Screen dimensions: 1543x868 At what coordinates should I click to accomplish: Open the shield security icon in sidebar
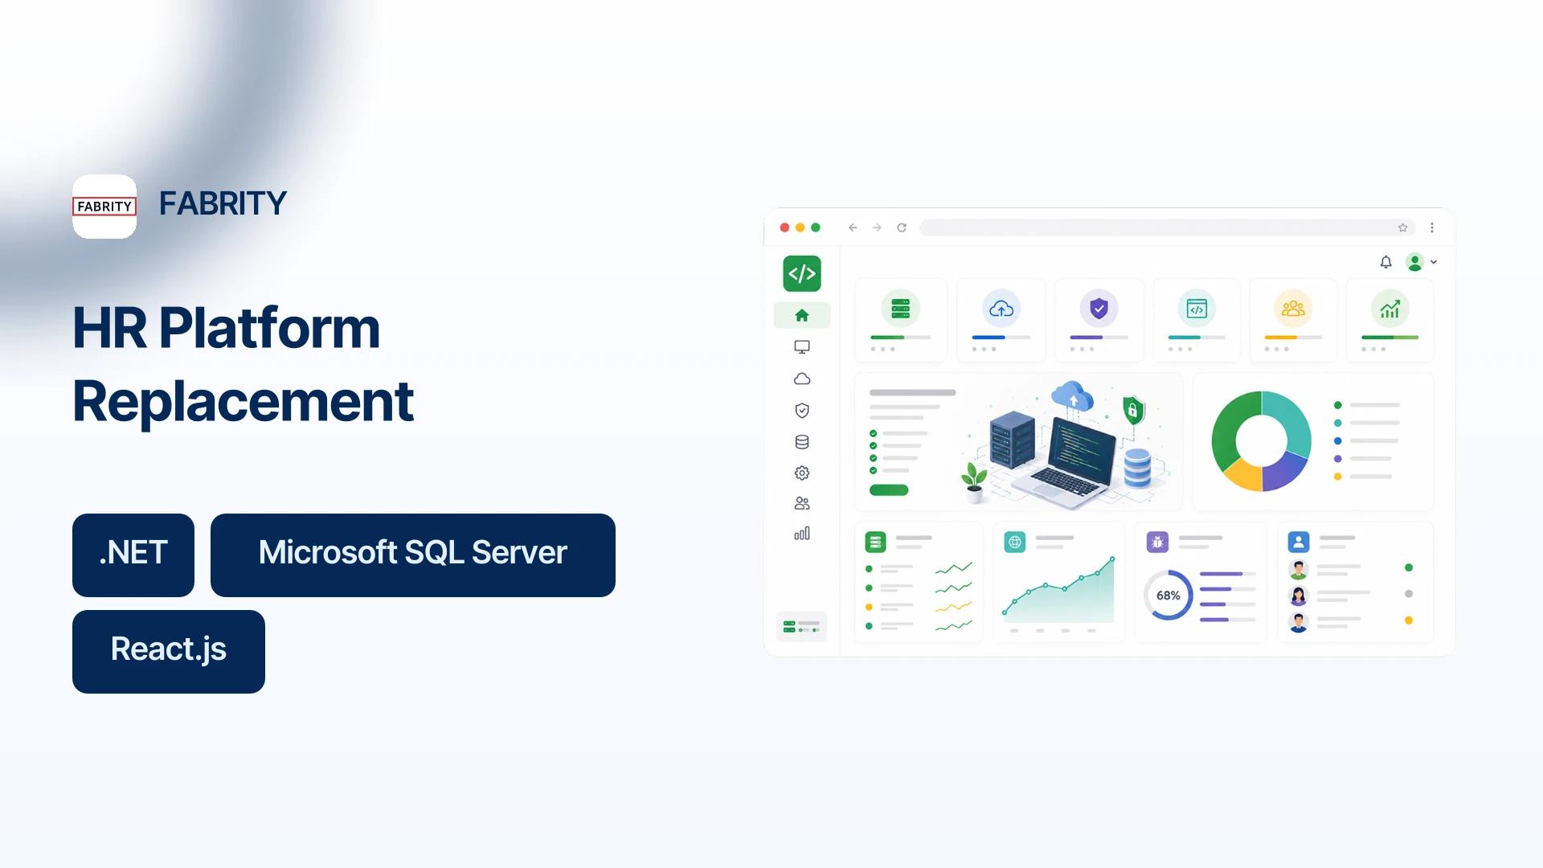pyautogui.click(x=802, y=411)
